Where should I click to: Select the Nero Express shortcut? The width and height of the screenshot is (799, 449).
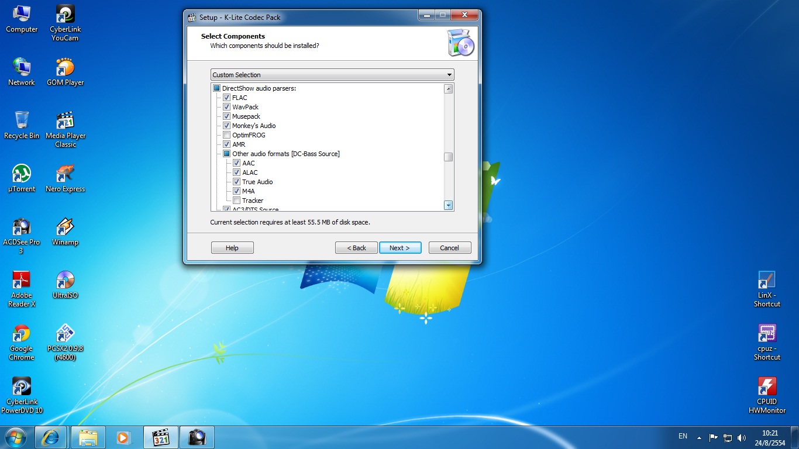(x=65, y=178)
